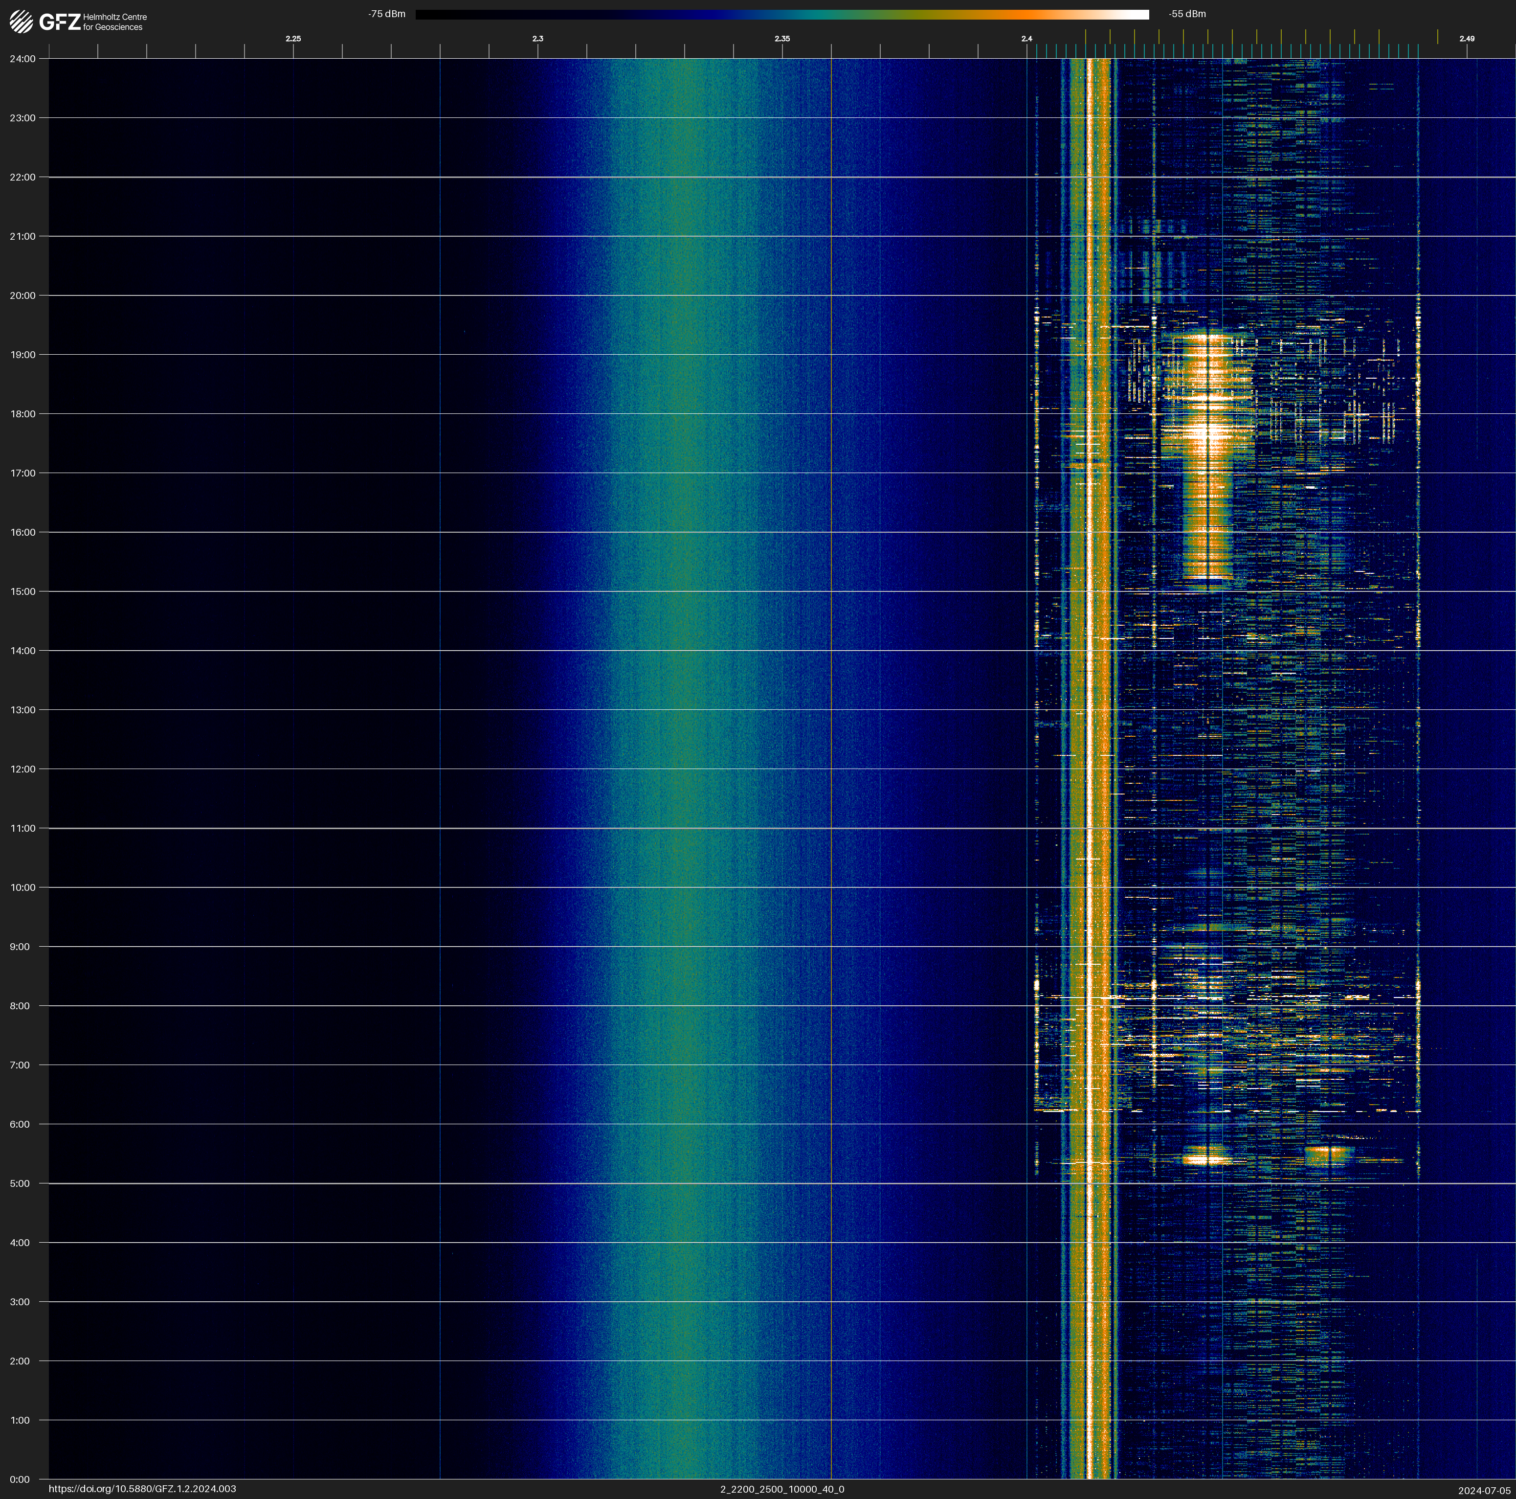The image size is (1516, 1499).
Task: Click the color scale gradient bar
Action: pos(781,14)
